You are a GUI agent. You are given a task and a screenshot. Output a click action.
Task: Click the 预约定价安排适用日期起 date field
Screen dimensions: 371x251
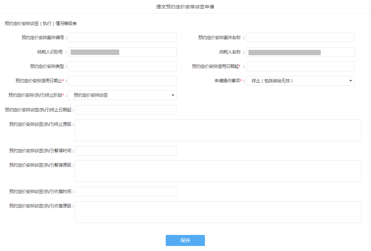(300, 66)
